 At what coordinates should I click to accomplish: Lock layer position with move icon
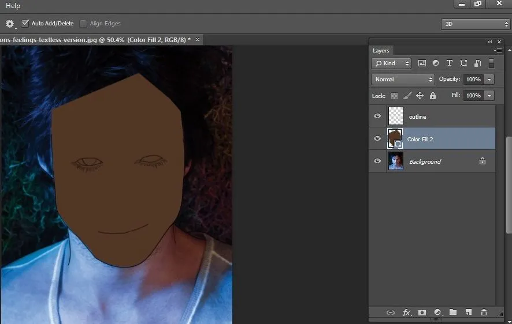tap(420, 96)
